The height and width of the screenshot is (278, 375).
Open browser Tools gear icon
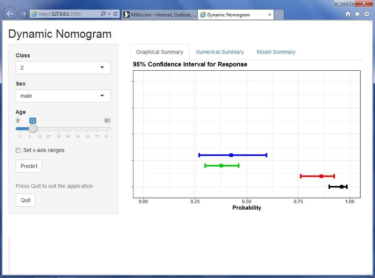(x=366, y=14)
